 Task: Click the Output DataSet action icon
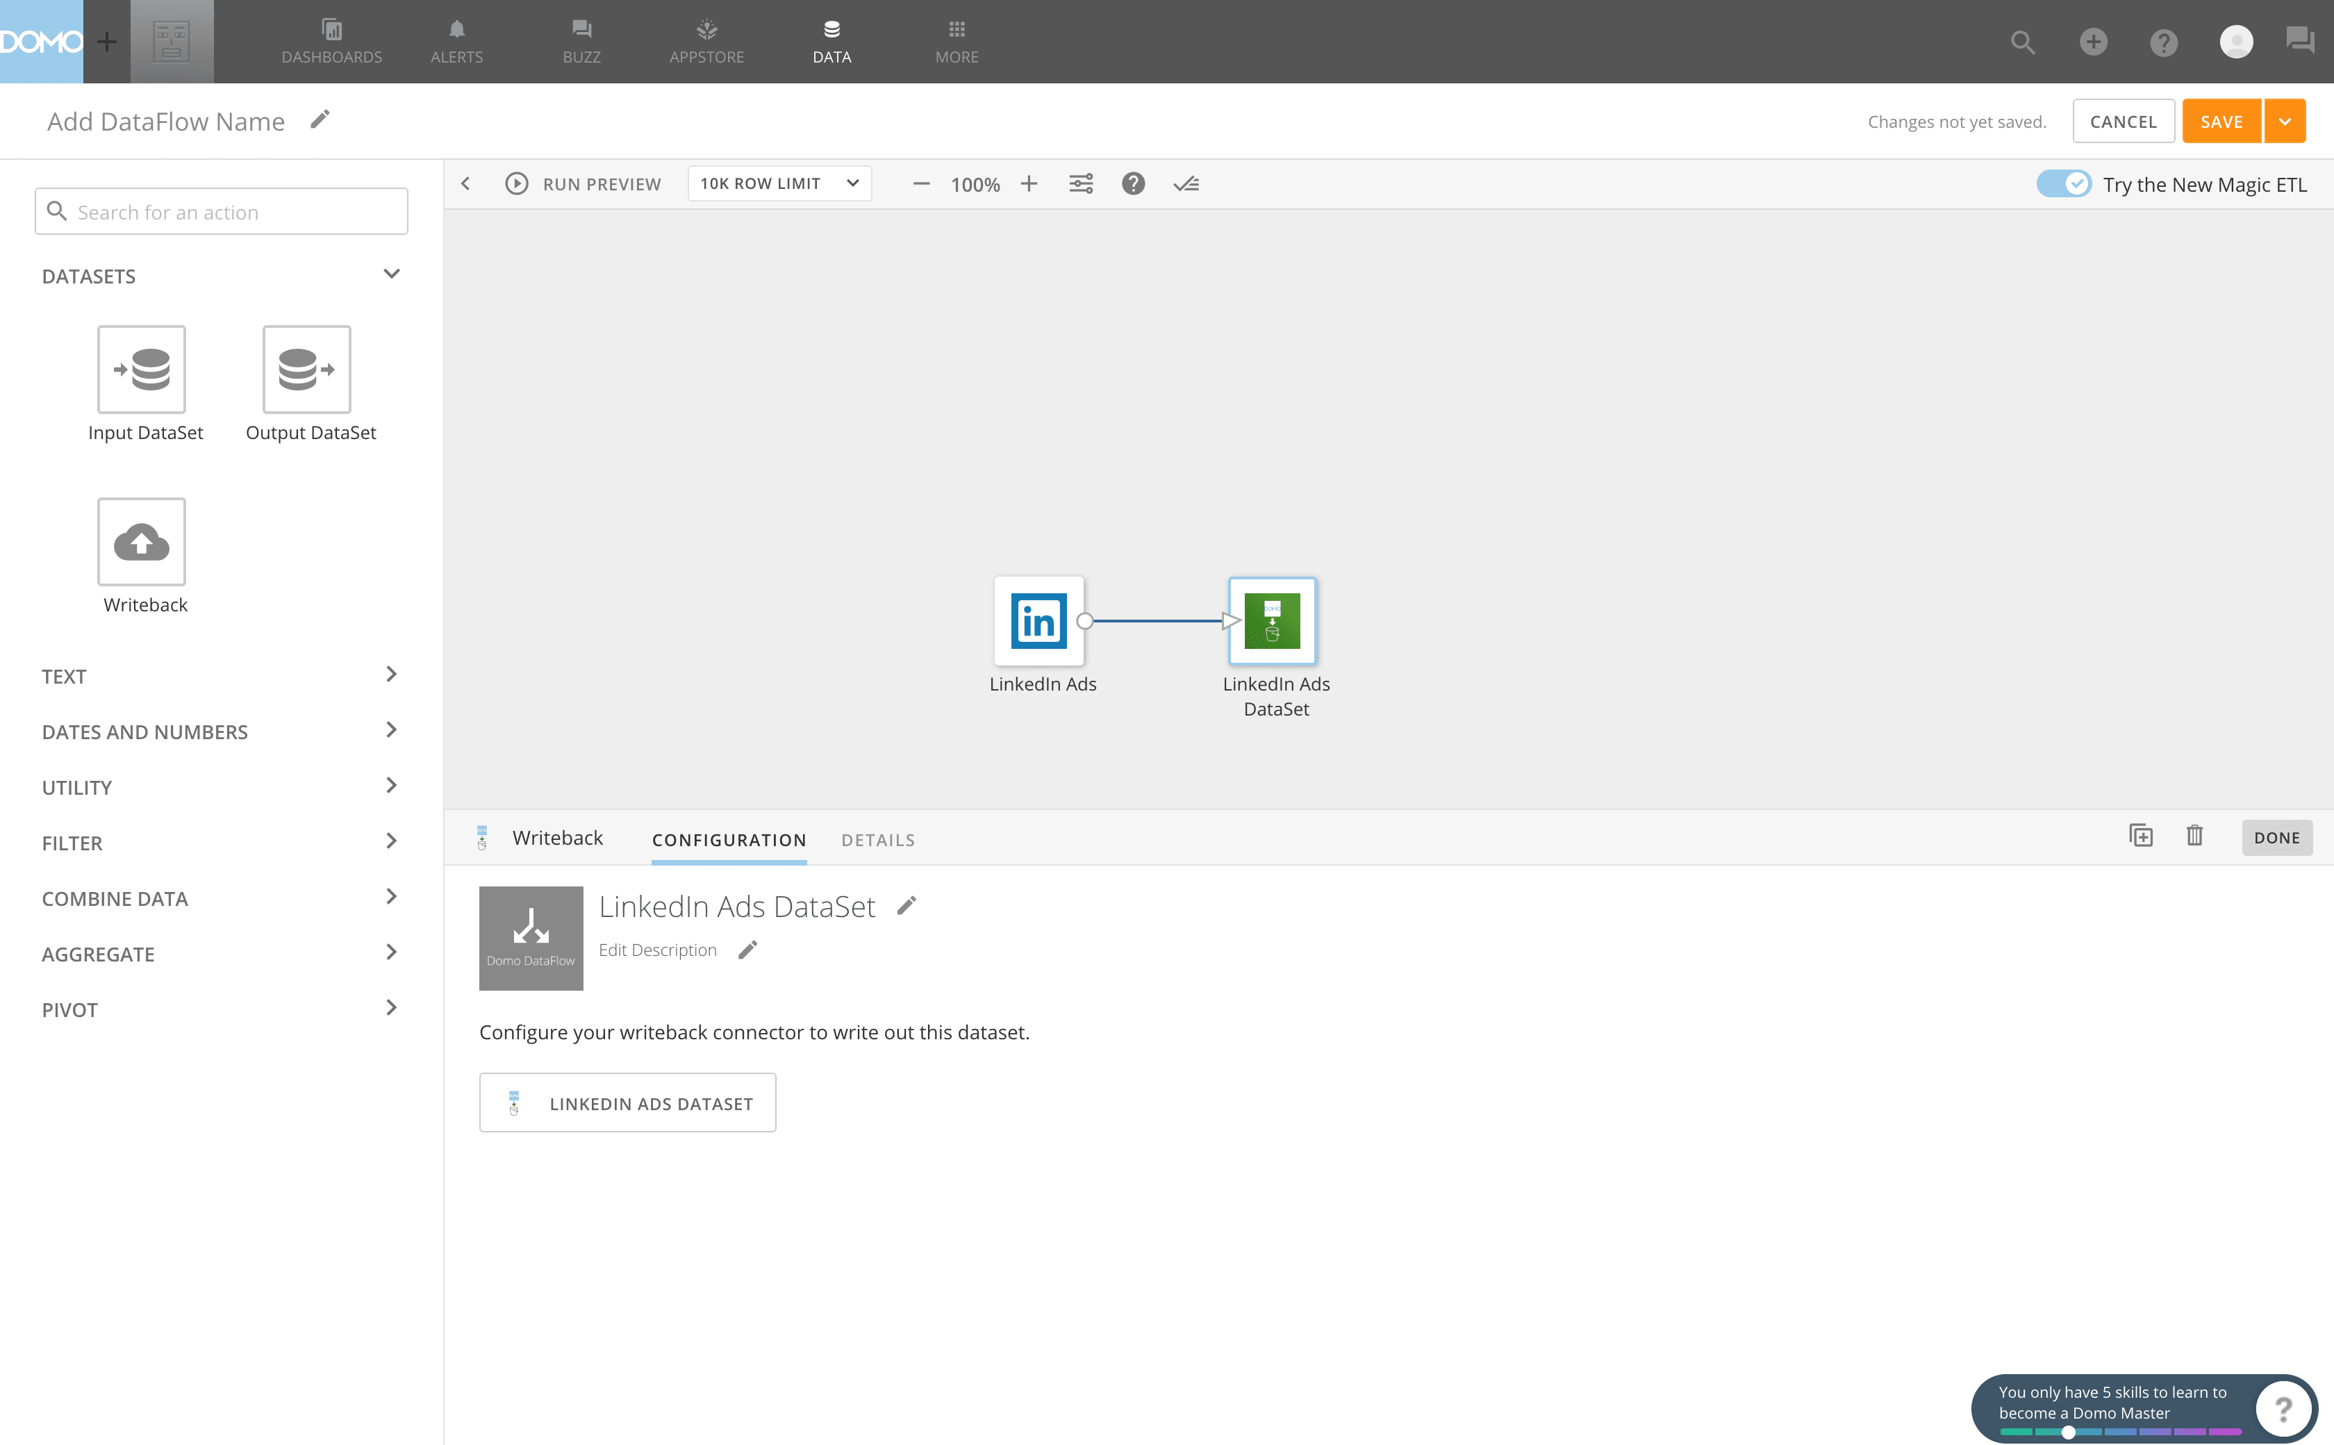306,369
